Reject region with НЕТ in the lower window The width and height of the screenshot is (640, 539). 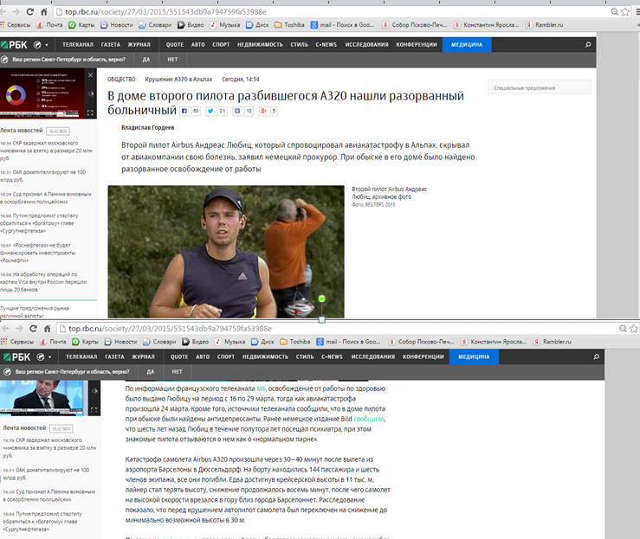point(178,372)
